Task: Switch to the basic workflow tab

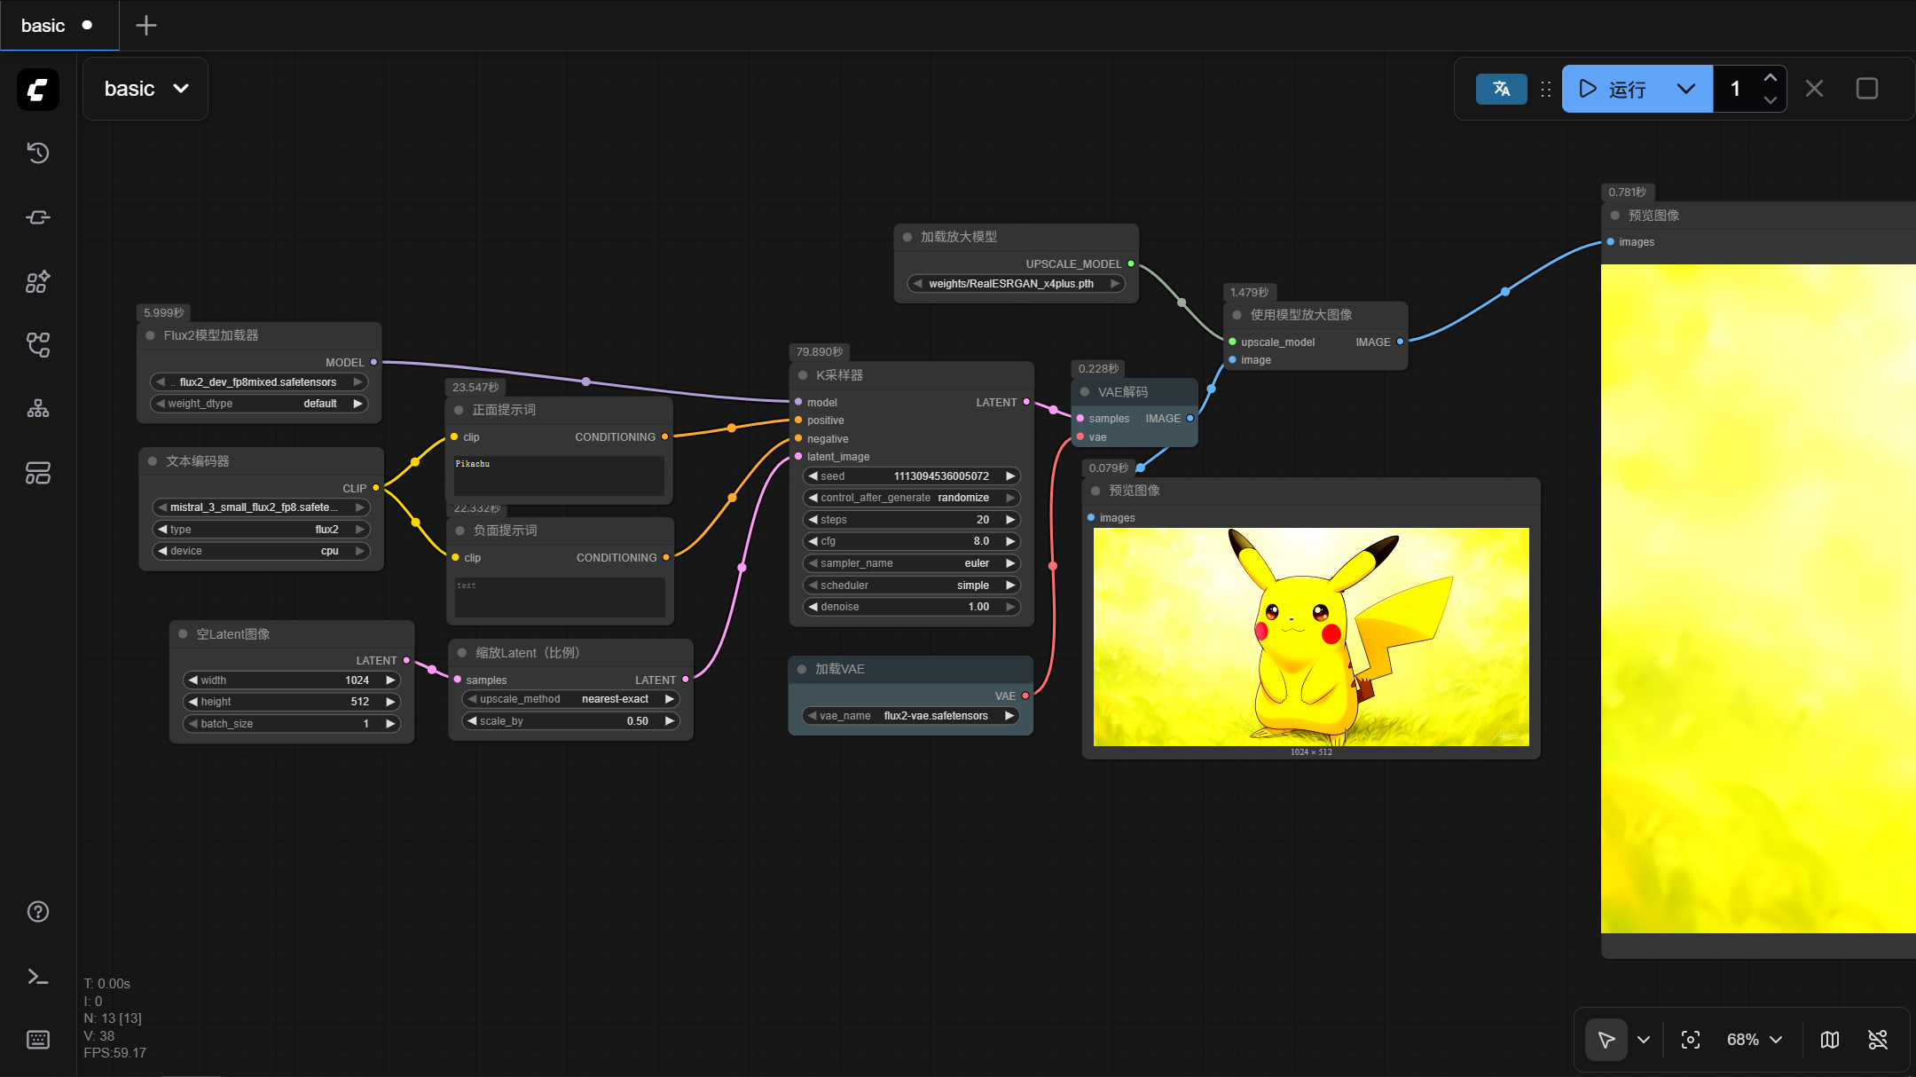Action: 43,25
